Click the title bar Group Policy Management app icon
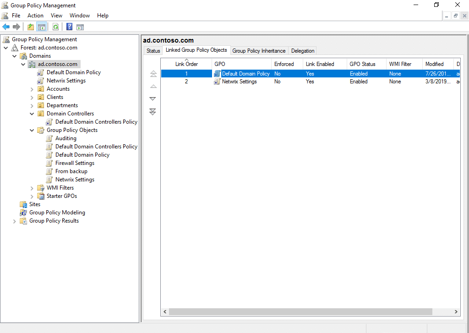Screen dimensions: 469x333 coord(5,5)
